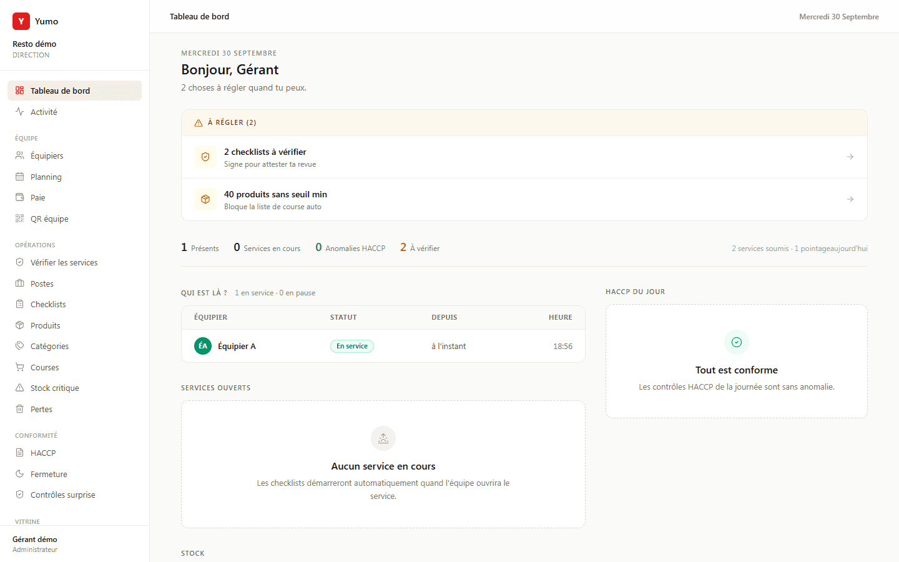This screenshot has height=562, width=899.
Task: Click the QR équipe icon
Action: click(x=20, y=219)
